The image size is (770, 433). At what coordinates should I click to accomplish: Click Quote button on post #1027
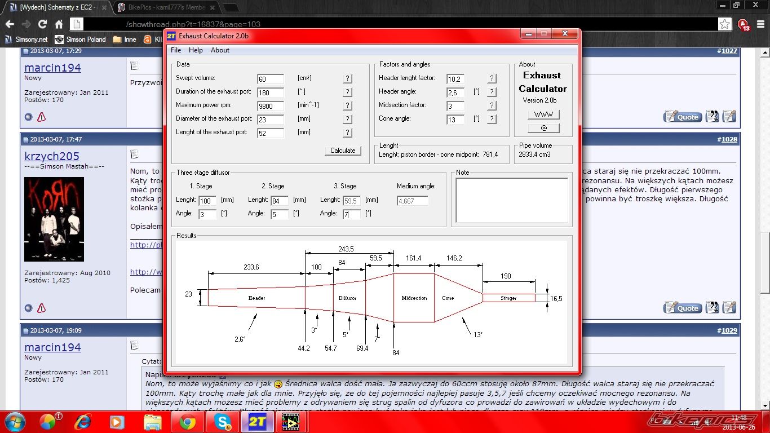tap(682, 117)
